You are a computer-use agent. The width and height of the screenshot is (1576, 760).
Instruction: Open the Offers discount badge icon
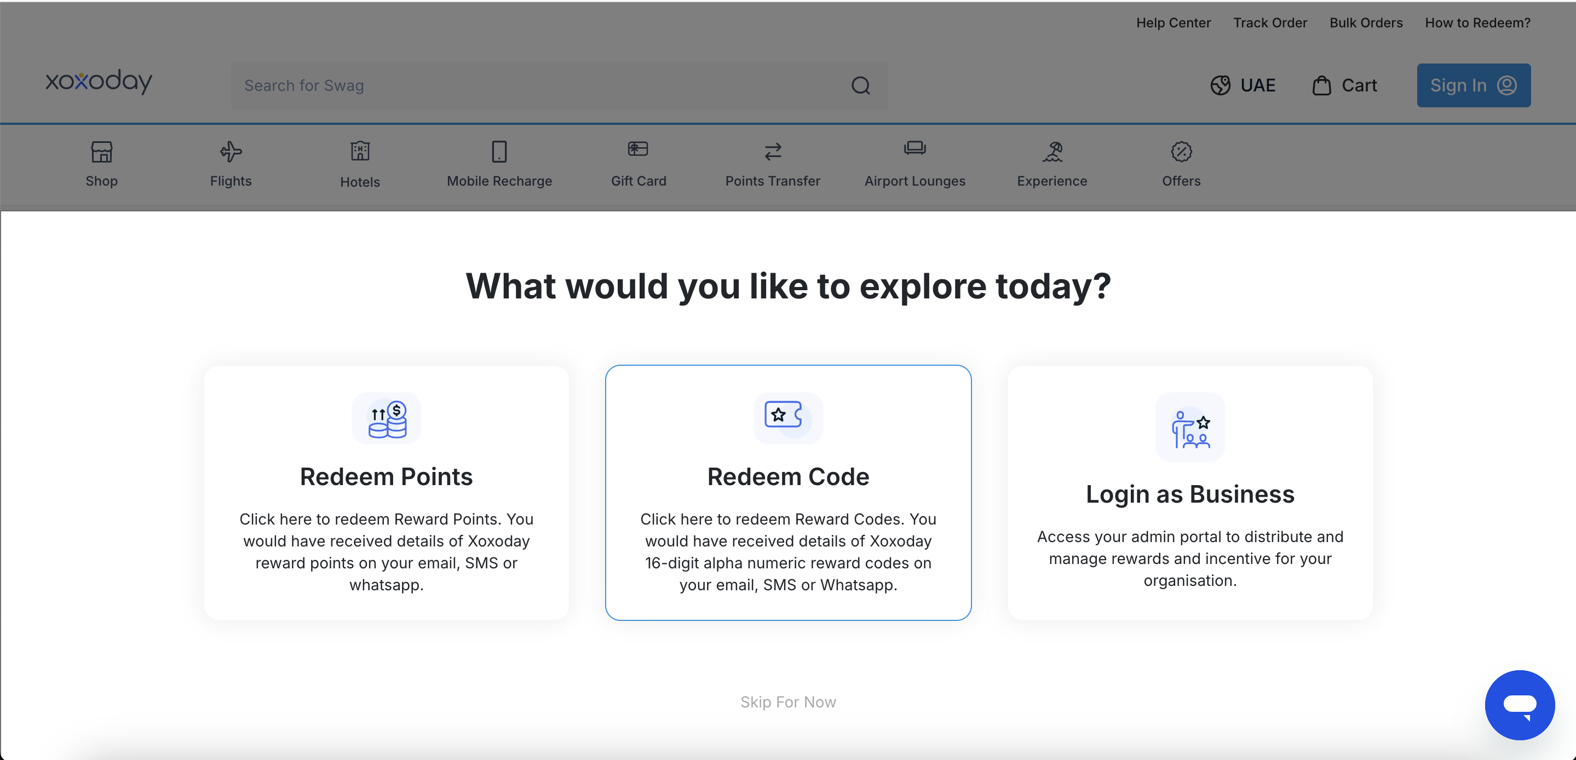point(1181,152)
